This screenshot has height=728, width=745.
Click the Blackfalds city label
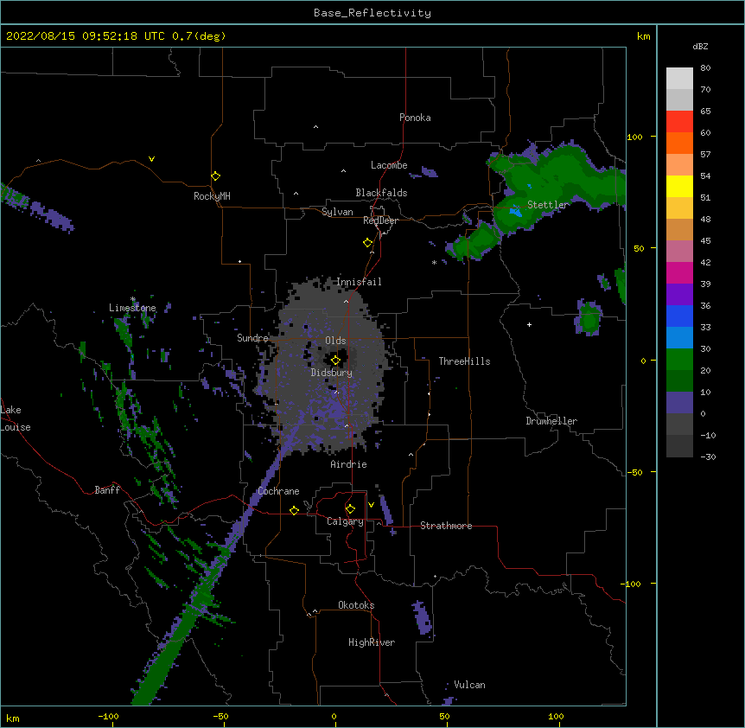click(x=381, y=193)
